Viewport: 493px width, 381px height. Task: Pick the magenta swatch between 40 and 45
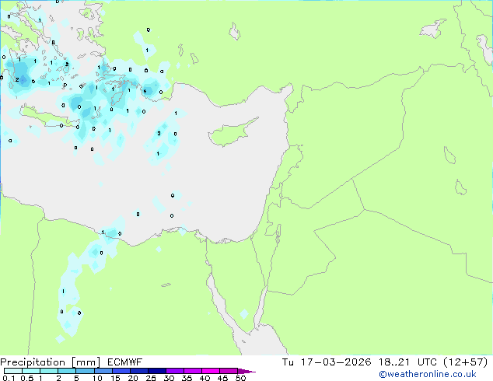211,371
